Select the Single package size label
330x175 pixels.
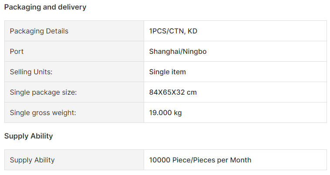(44, 92)
